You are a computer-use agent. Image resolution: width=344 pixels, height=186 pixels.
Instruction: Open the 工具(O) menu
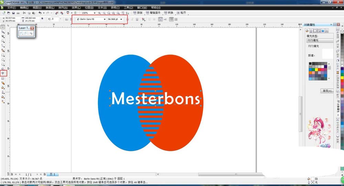point(128,8)
